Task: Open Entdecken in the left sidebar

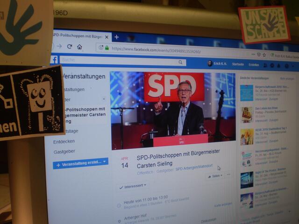Action: [64, 141]
